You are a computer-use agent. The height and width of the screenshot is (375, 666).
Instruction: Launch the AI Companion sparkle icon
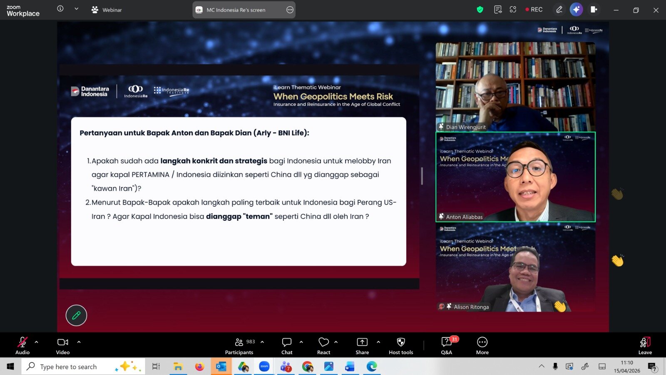click(577, 10)
